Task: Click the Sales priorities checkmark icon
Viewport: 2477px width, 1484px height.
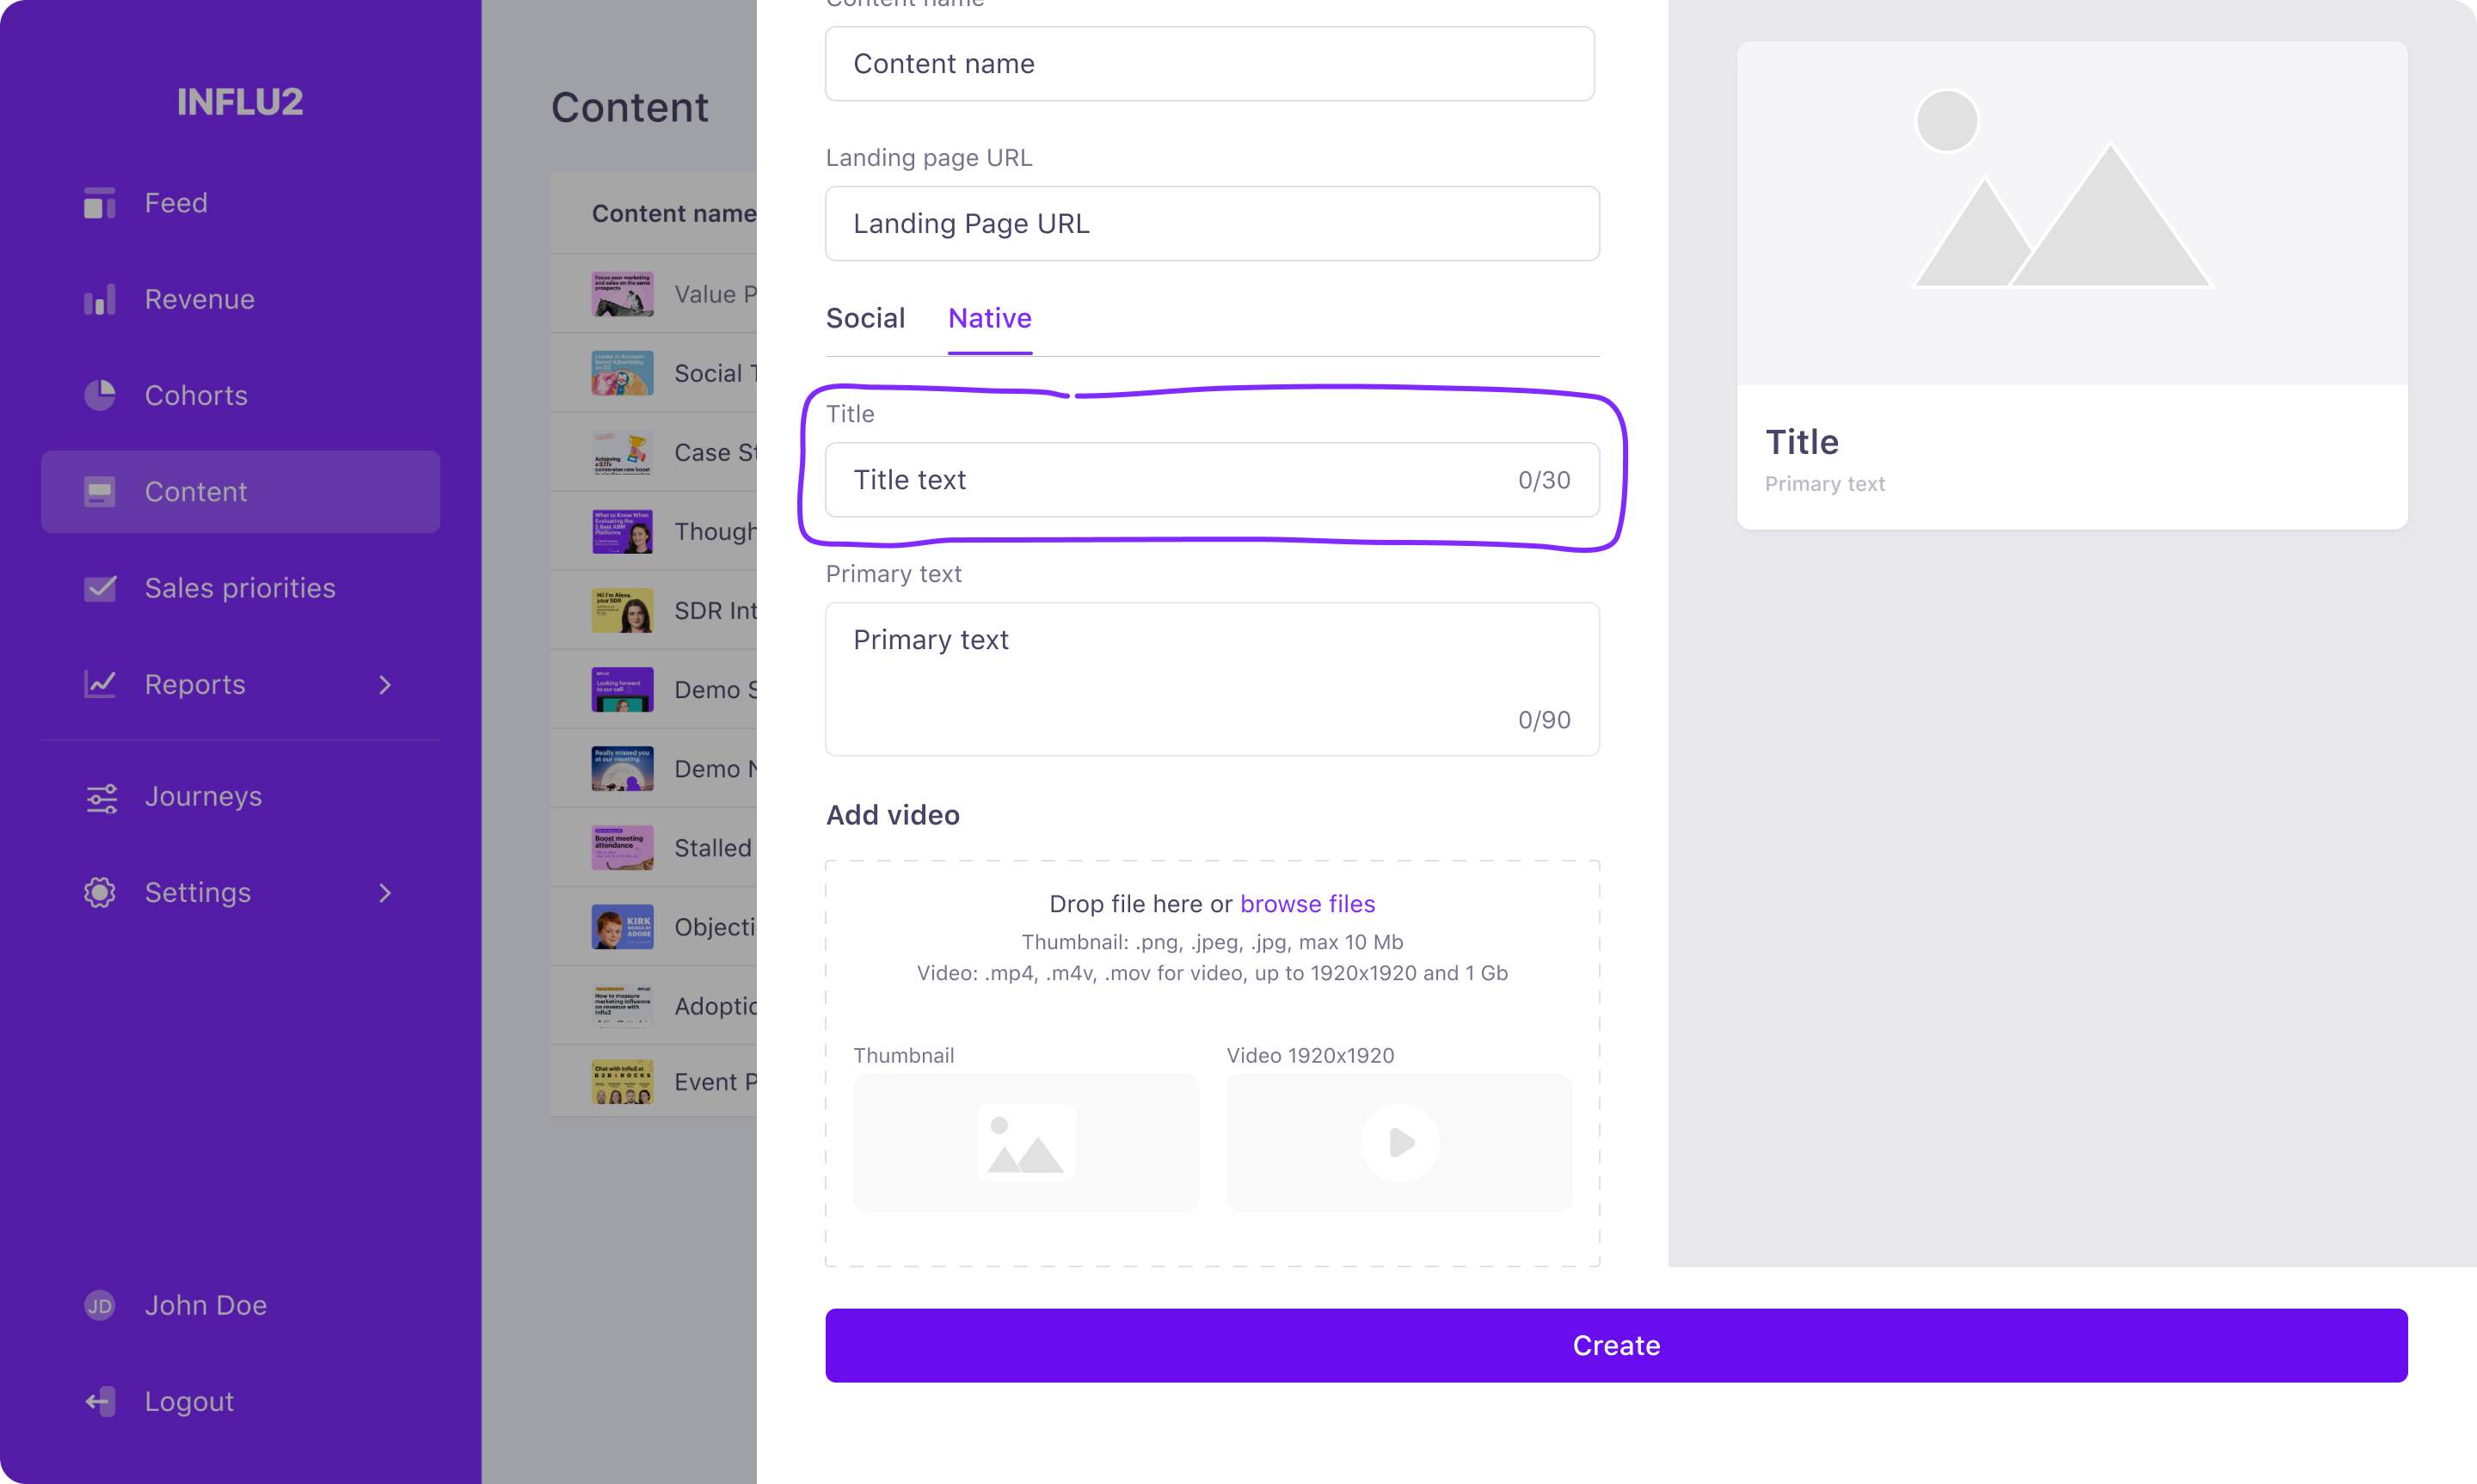Action: point(99,588)
